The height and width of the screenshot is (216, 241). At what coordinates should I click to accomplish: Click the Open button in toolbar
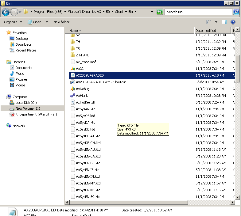[35, 22]
